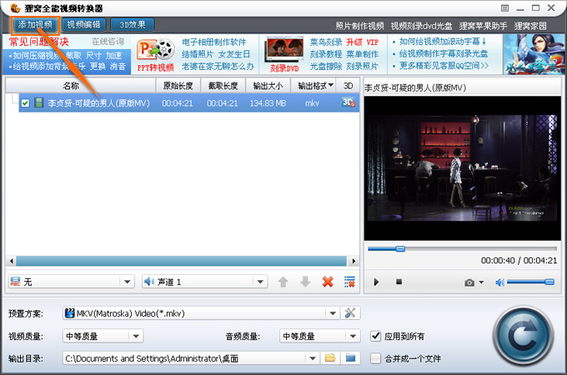Expand the 视频质量 中等质量 dropdown
The width and height of the screenshot is (567, 375).
[136, 337]
